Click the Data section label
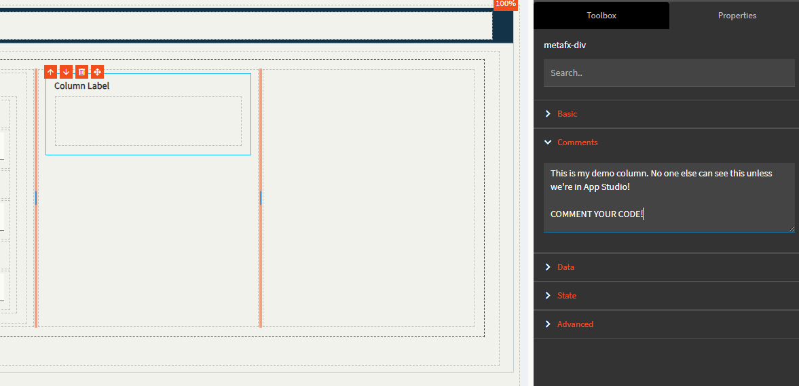The image size is (799, 386). 565,267
